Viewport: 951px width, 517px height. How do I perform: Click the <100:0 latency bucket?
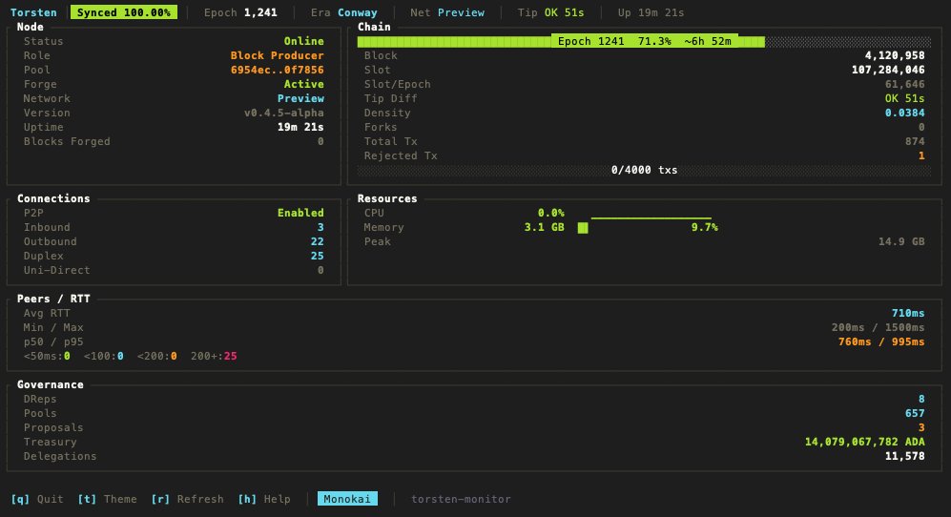tap(104, 356)
